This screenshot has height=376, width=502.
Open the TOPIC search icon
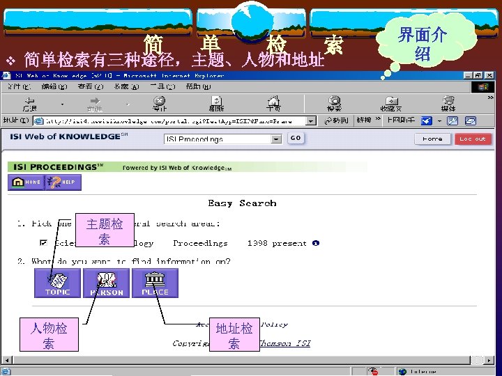58,283
